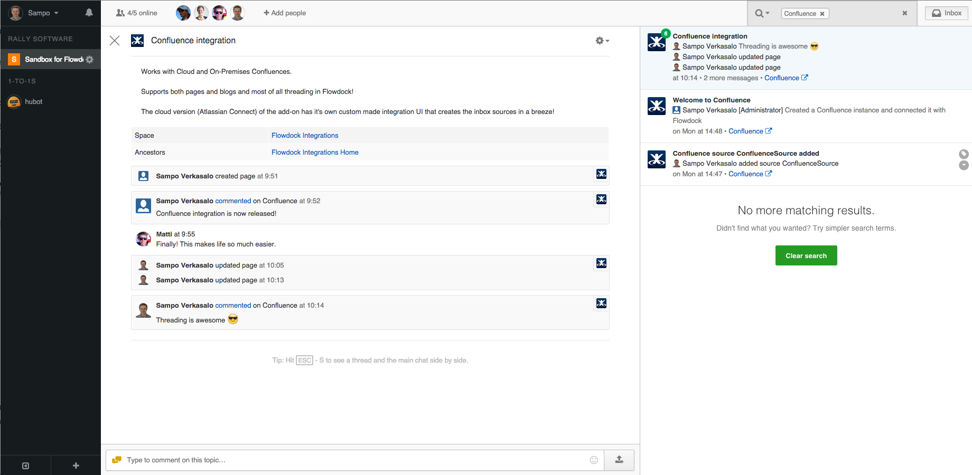
Task: Click the third online user avatar with sunglasses
Action: (x=219, y=13)
